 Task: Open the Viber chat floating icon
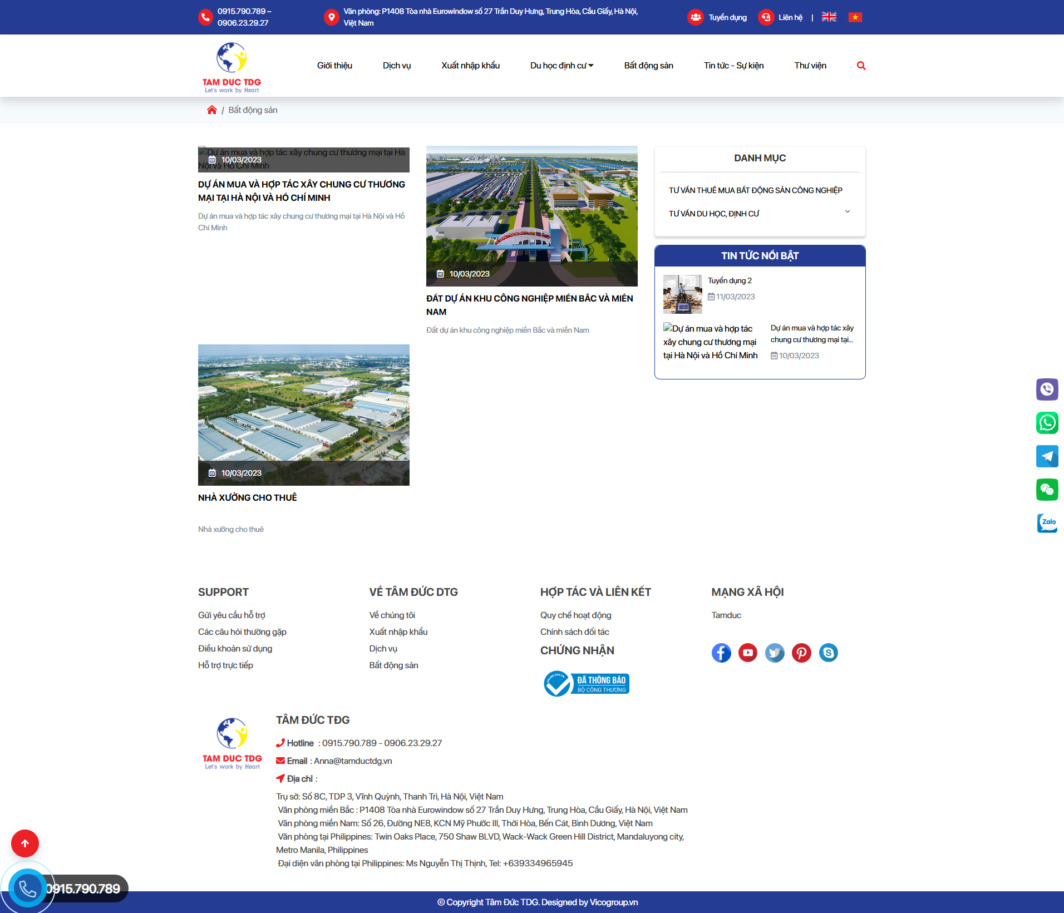coord(1046,389)
